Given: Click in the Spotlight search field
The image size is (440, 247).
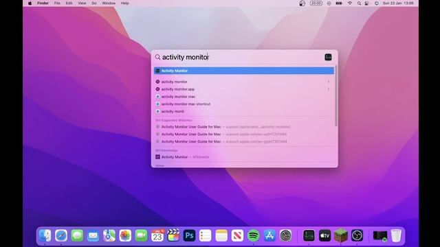Looking at the screenshot, I should click(x=241, y=57).
